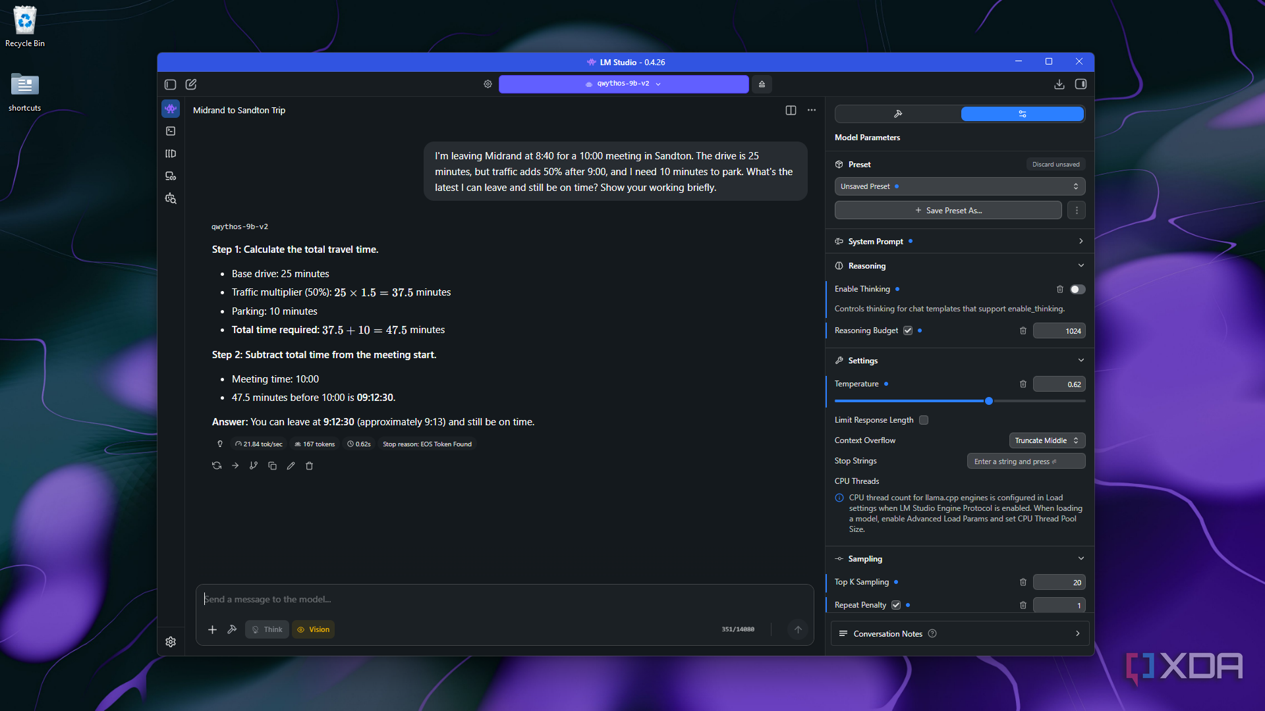Open the chat's three-dot options menu

pos(812,110)
